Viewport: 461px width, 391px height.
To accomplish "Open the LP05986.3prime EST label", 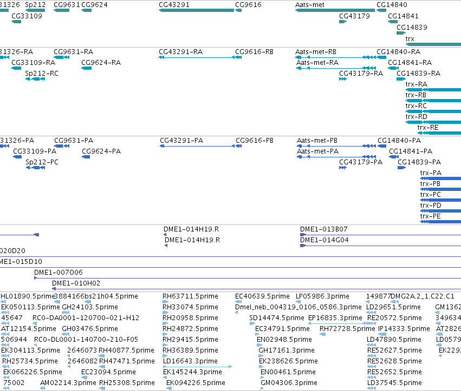I will pyautogui.click(x=322, y=296).
